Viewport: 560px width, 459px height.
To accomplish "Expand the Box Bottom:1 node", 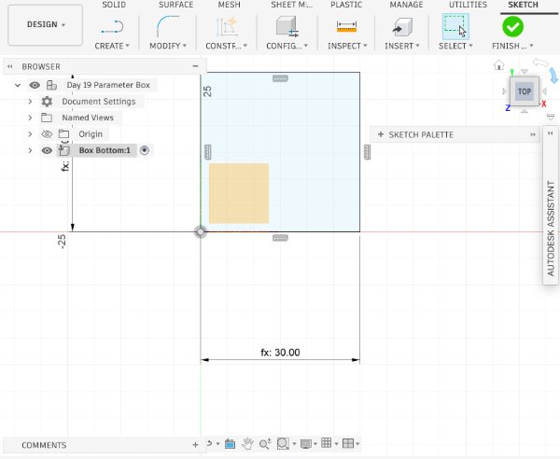I will (30, 150).
